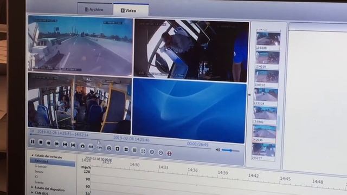
Task: Click the zoom out icon
Action: [x=160, y=153]
